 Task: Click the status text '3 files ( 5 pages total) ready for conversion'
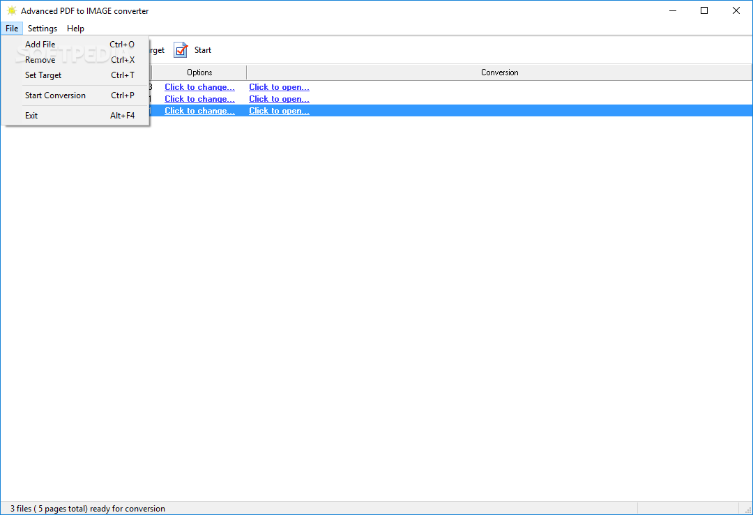click(88, 508)
